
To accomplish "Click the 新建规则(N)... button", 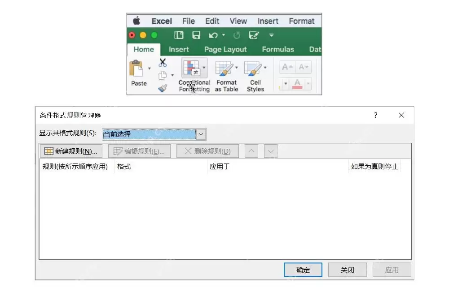I will 71,151.
